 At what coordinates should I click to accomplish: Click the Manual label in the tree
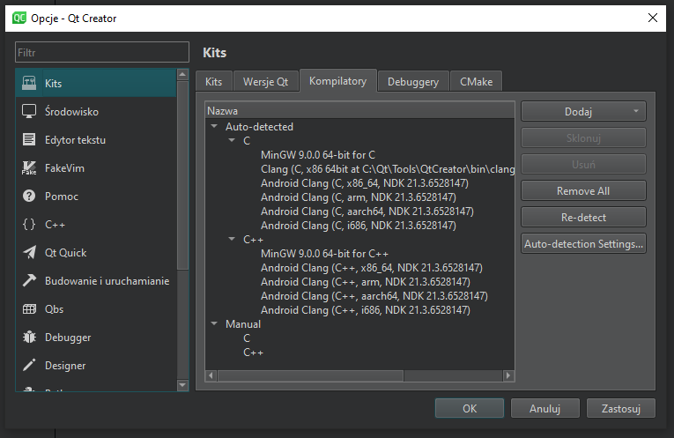click(243, 324)
